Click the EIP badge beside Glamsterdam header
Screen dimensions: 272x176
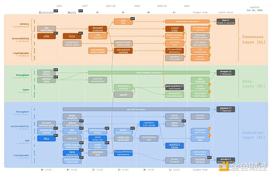pos(56,11)
